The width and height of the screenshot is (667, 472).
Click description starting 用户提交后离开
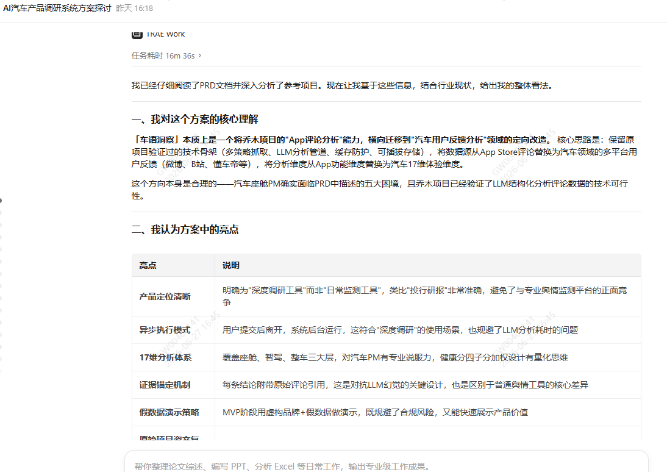point(401,330)
